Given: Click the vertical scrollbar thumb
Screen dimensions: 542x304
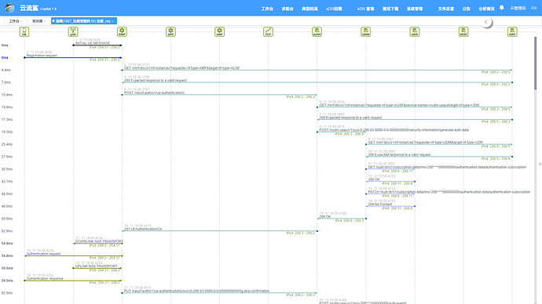Looking at the screenshot, I should point(536,63).
